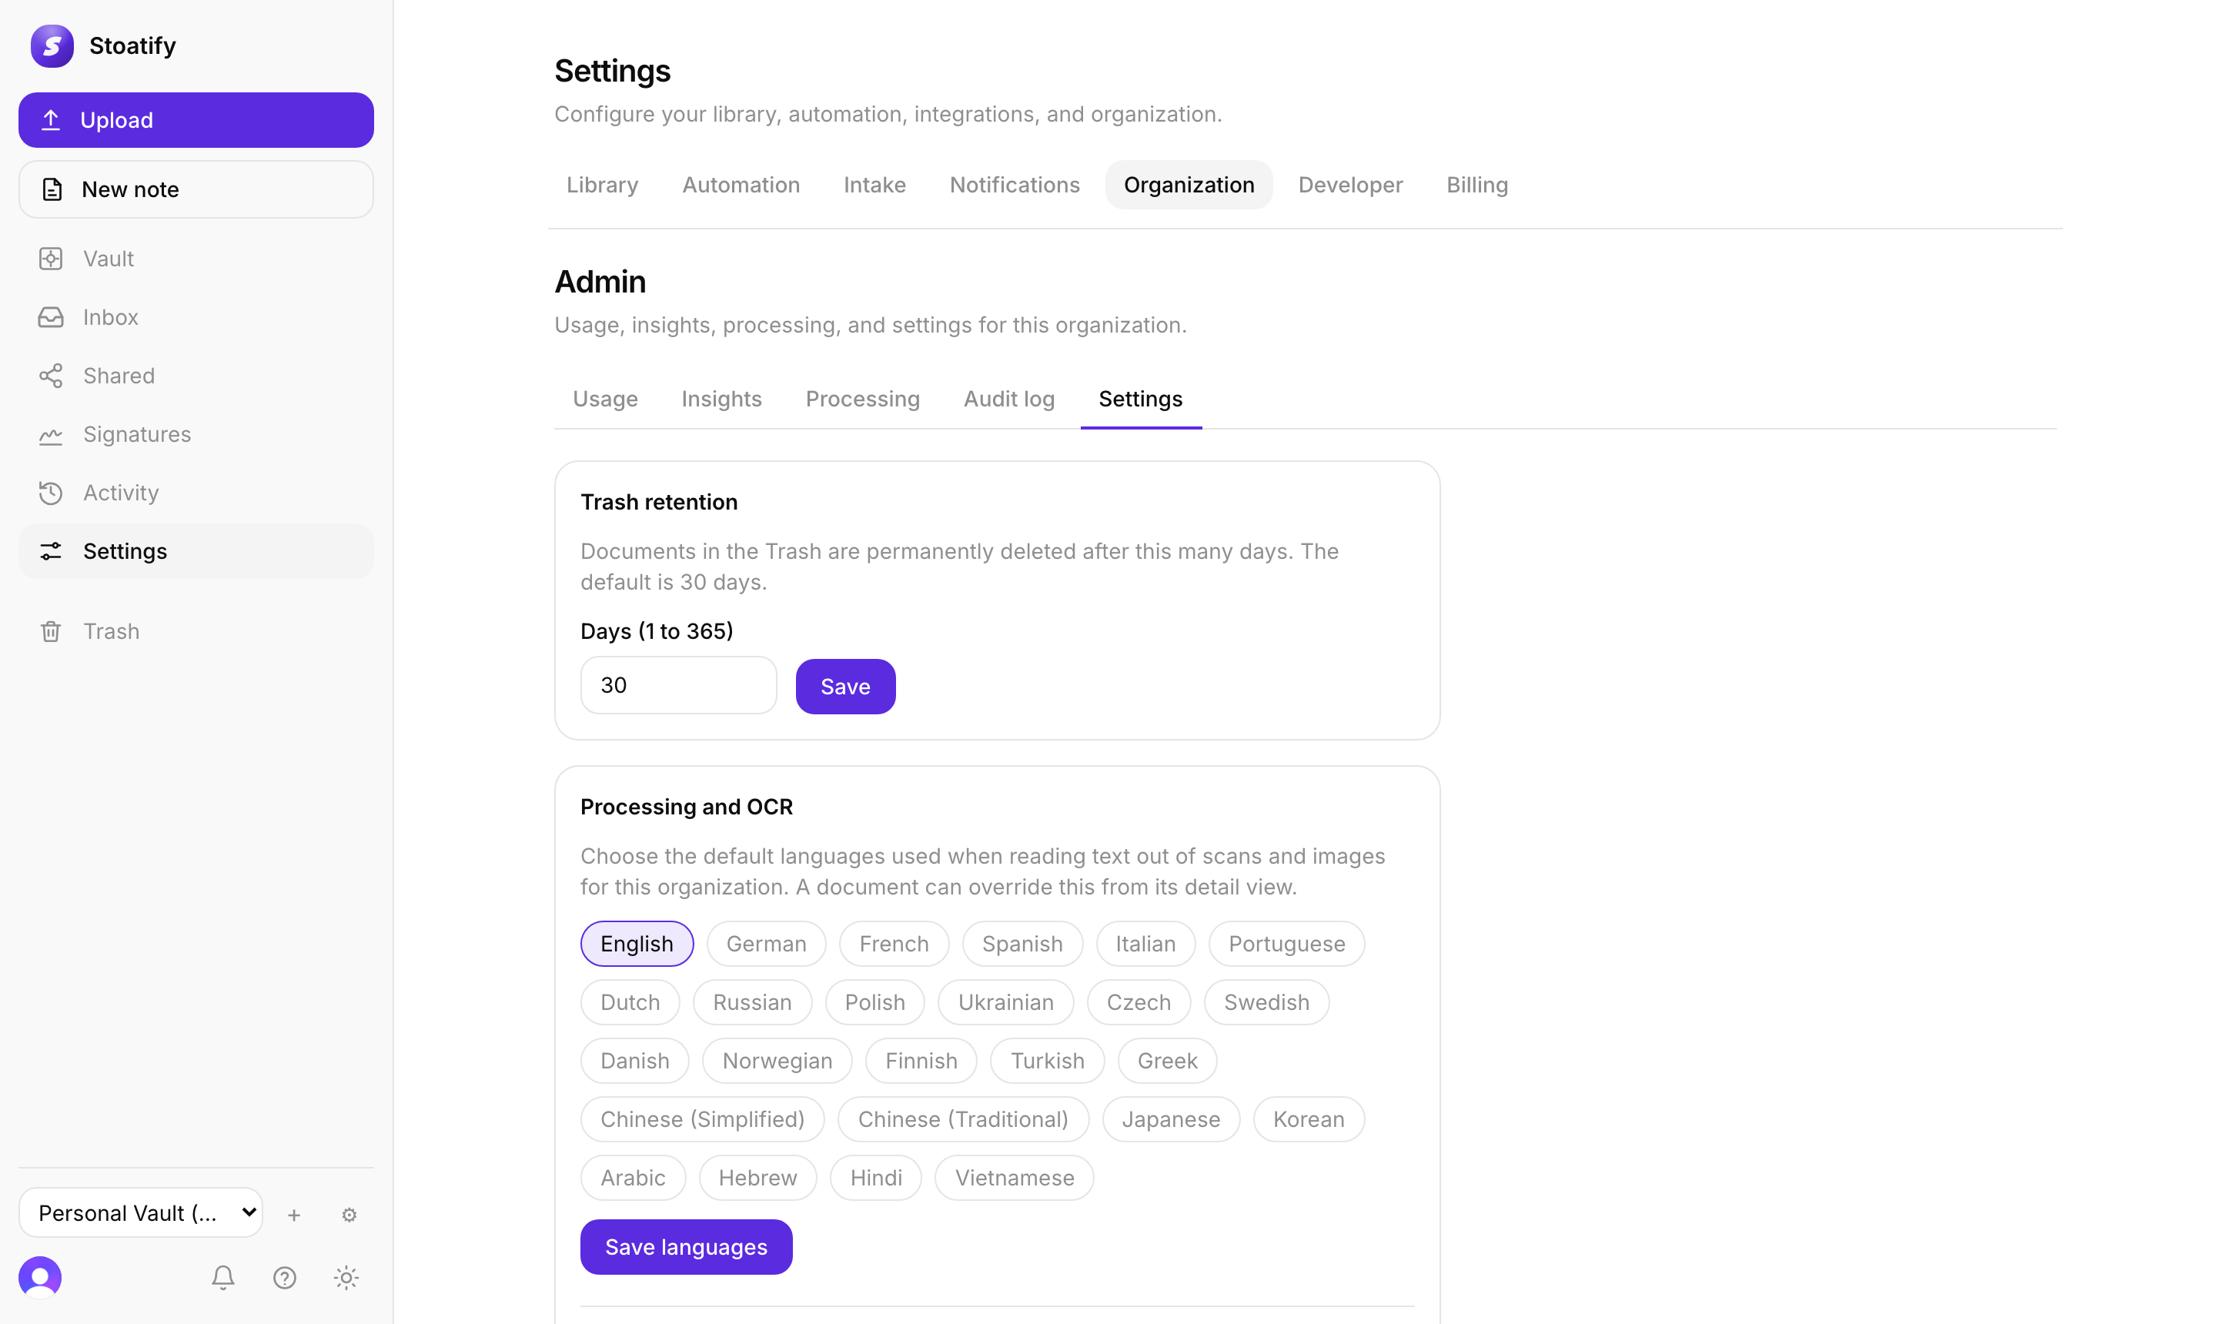Open the Signatures page
This screenshot has height=1324, width=2217.
pos(196,434)
